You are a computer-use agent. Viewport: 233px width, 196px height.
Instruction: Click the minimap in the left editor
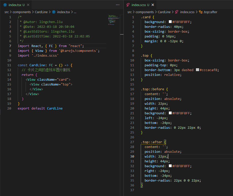click(x=114, y=20)
